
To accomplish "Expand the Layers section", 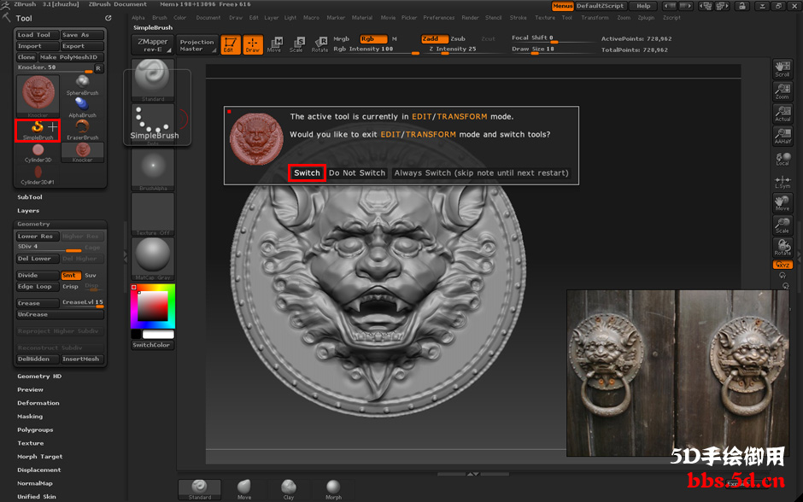I will (28, 210).
